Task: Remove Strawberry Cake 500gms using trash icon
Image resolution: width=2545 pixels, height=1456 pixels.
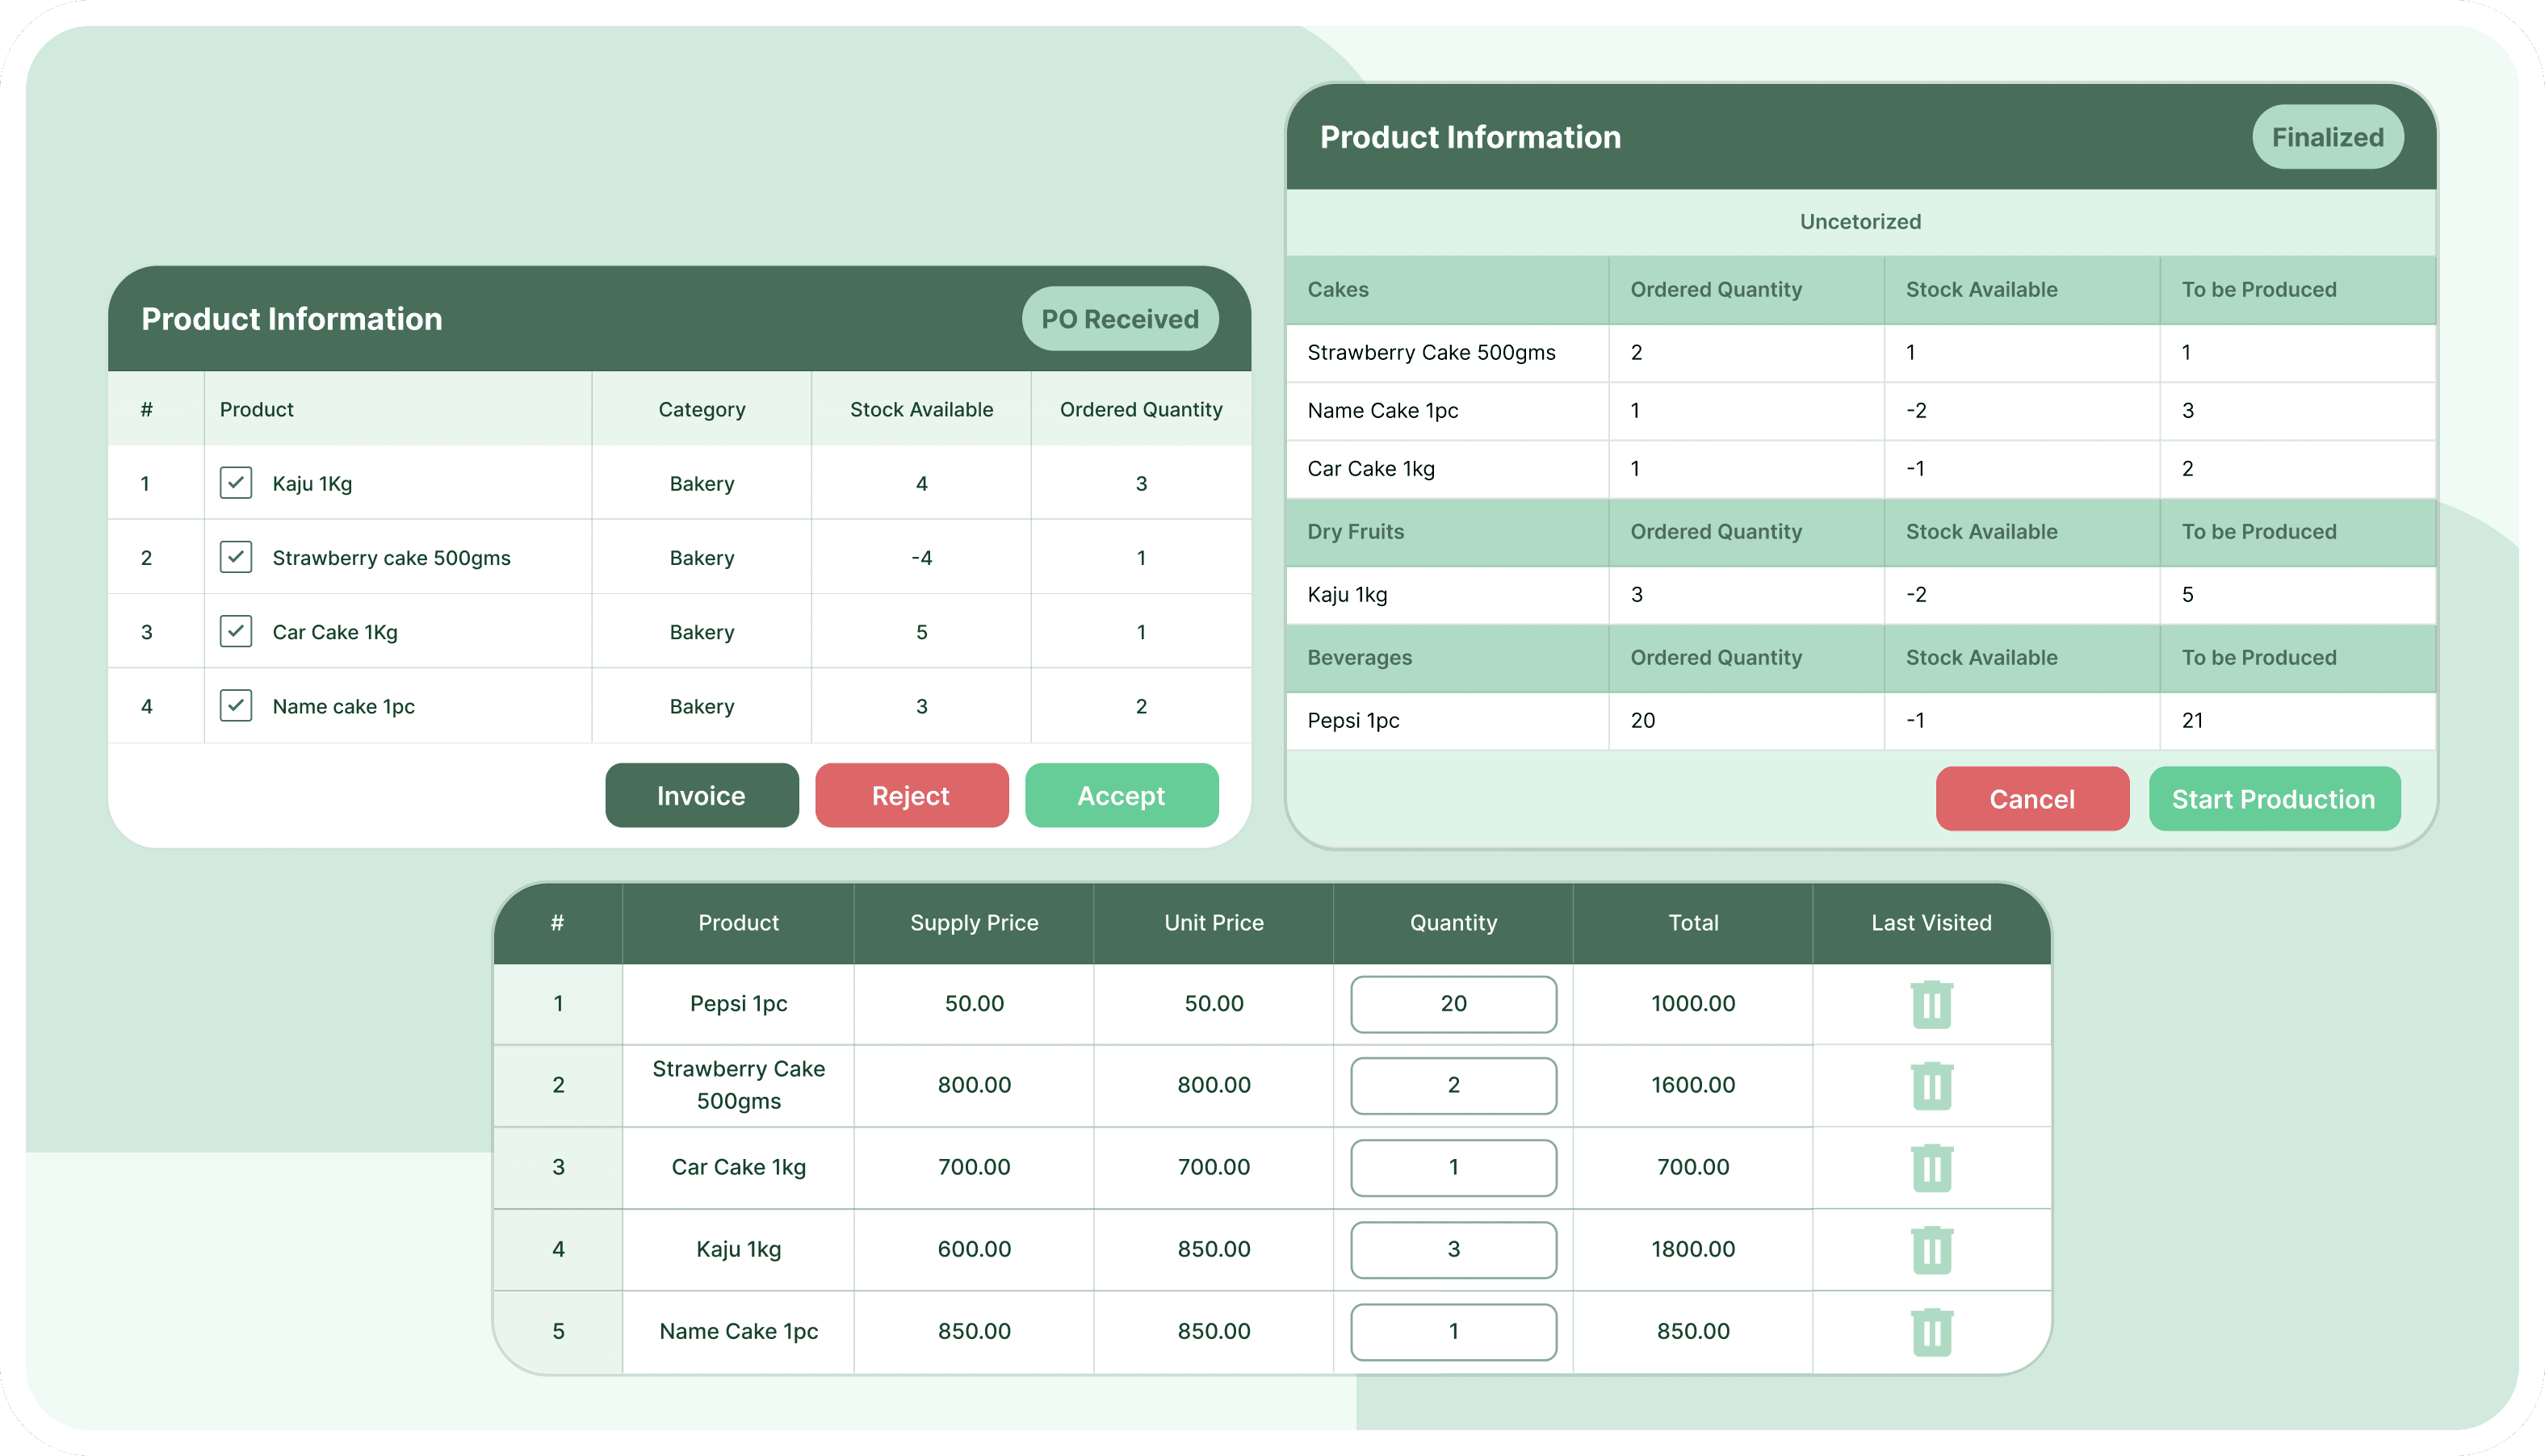Action: (x=1931, y=1085)
